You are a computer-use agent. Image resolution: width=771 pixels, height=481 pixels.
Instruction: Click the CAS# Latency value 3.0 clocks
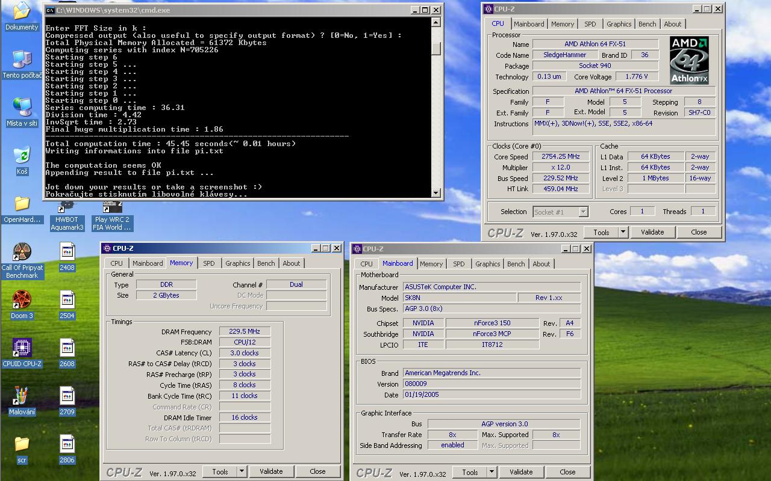pyautogui.click(x=245, y=353)
